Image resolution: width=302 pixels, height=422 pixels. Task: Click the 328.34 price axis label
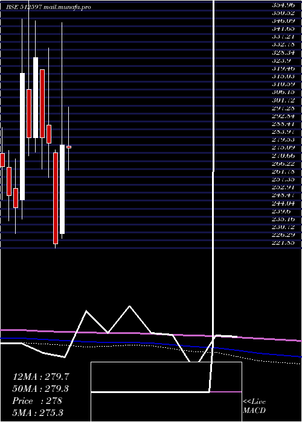[283, 52]
